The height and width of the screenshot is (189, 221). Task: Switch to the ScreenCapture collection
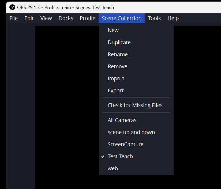point(136,144)
